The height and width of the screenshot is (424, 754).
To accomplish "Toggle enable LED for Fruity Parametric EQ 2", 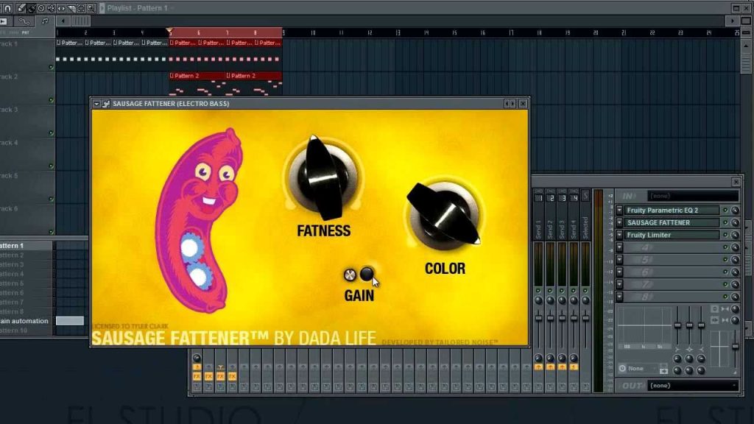I will [725, 210].
